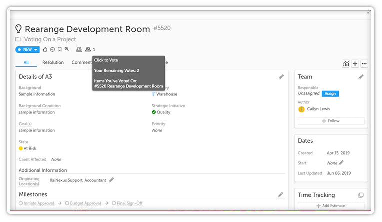The width and height of the screenshot is (382, 222).
Task: Edit the Start date pencil icon
Action: click(341, 163)
